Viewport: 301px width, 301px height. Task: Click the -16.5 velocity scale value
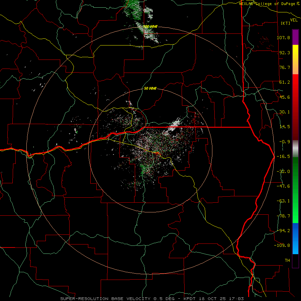pyautogui.click(x=283, y=157)
